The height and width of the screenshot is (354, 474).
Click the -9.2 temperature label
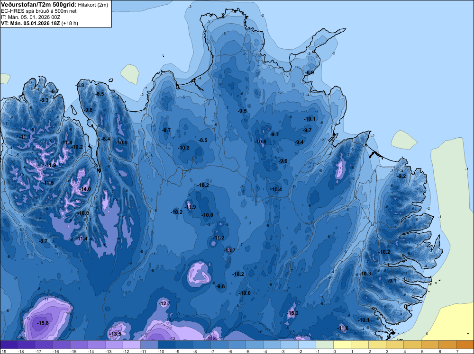[402, 176]
